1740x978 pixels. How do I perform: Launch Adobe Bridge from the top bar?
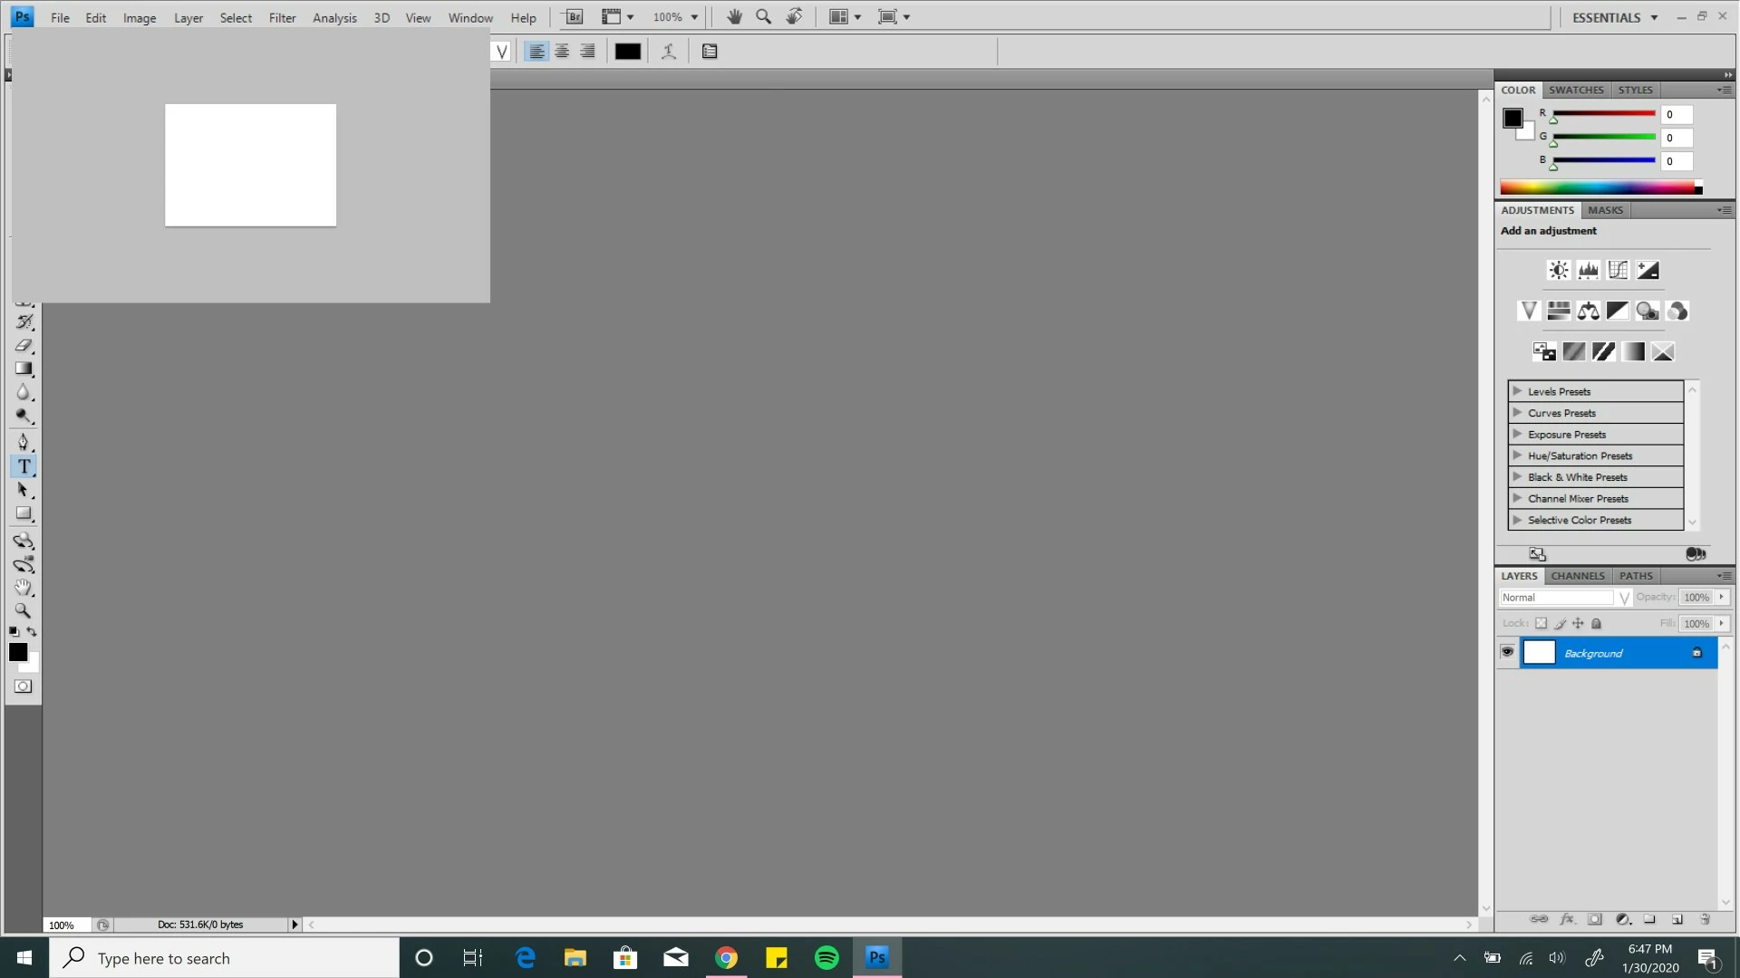573,17
